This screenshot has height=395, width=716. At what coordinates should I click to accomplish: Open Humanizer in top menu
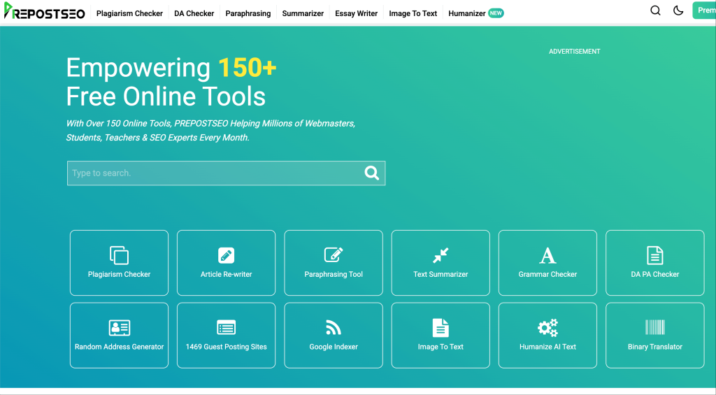[466, 13]
